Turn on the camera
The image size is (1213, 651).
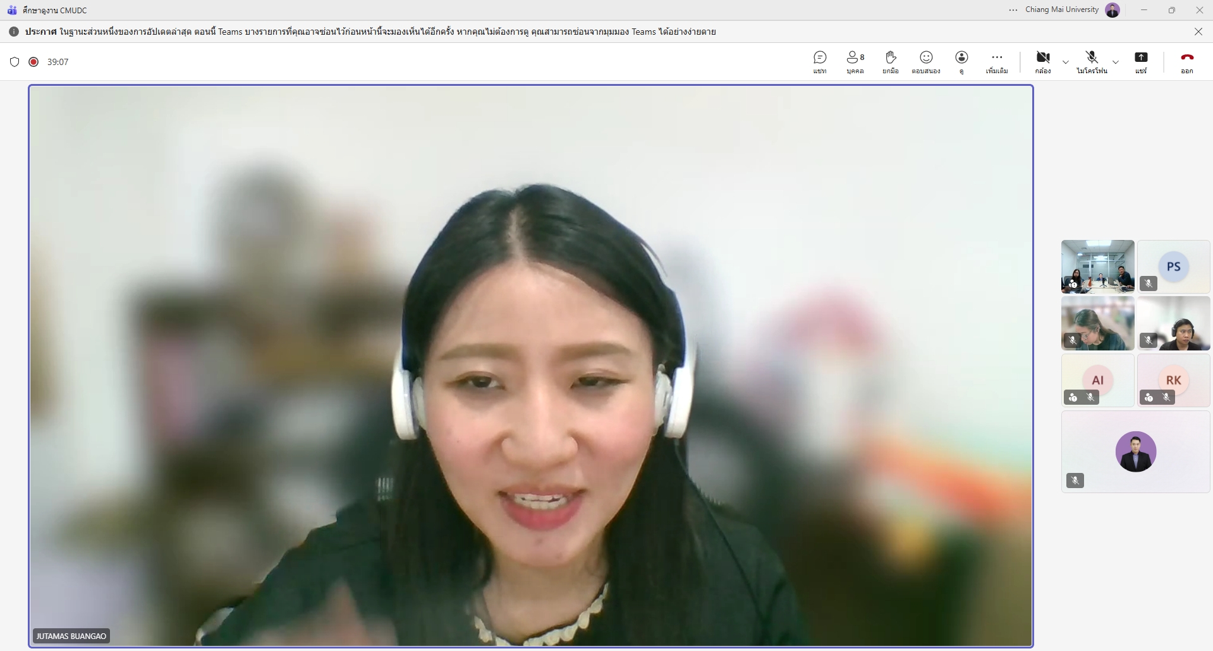pos(1043,62)
